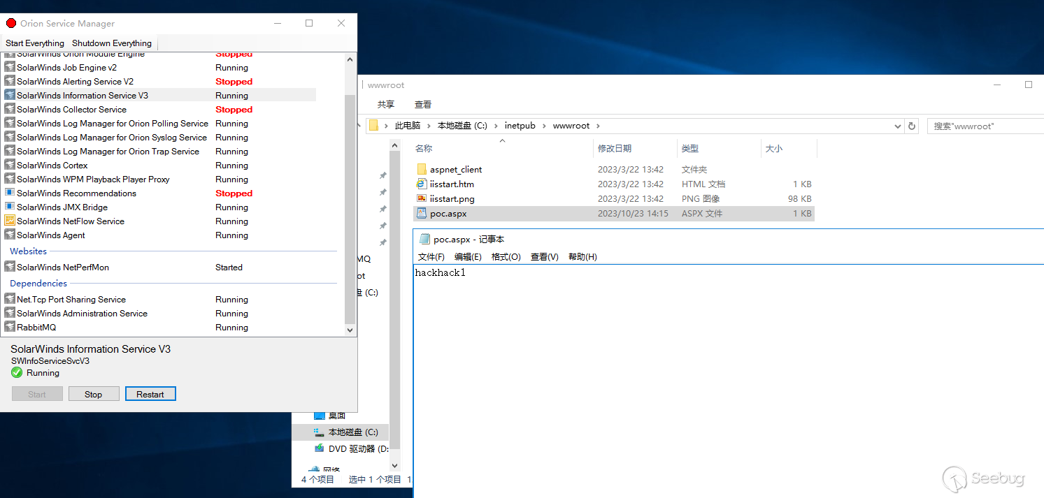Click the 本地磁盘 (C:) breadcrumb segment
This screenshot has height=498, width=1044.
pos(462,126)
